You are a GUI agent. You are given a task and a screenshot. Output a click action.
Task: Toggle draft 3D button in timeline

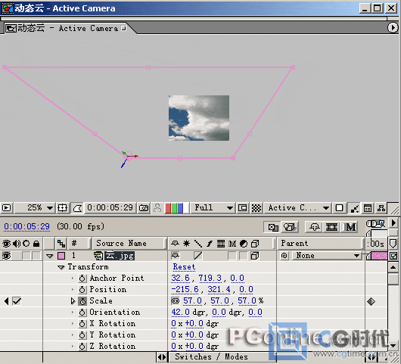tap(290, 227)
